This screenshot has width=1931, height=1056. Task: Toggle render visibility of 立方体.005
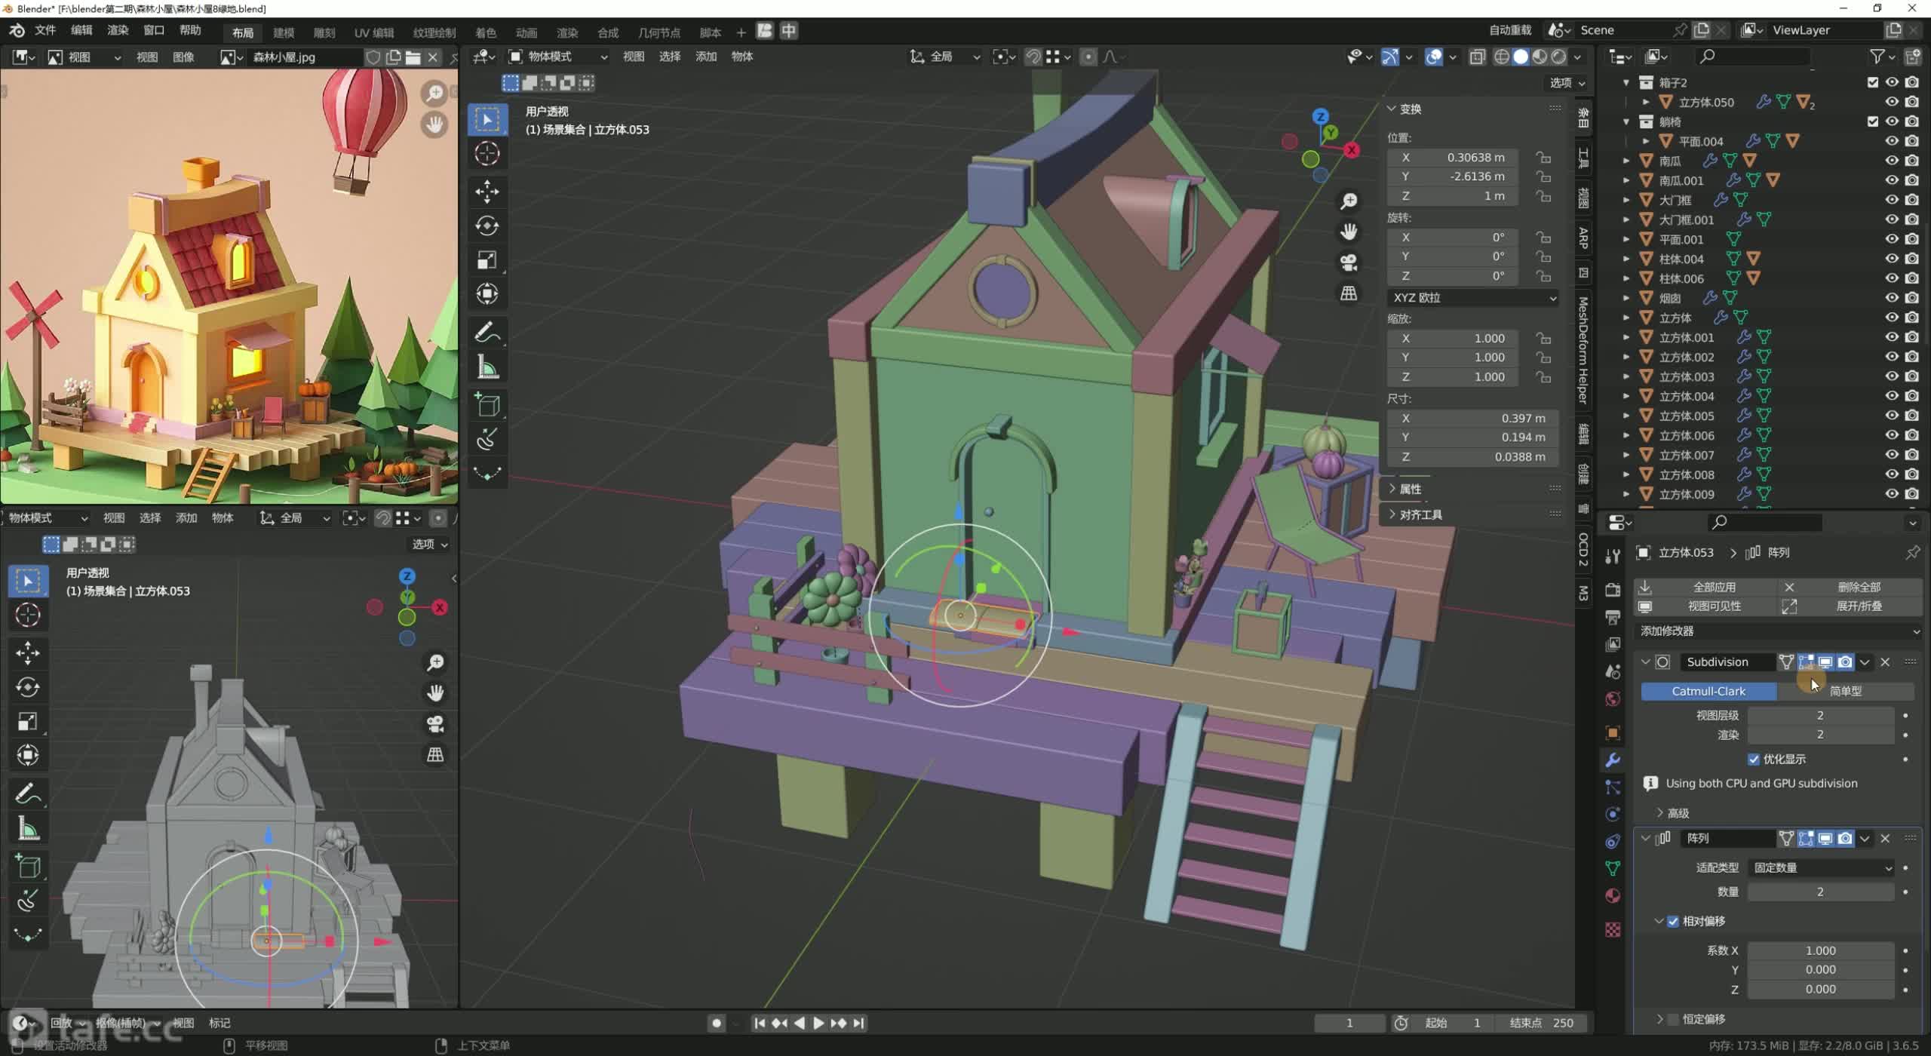click(1912, 416)
